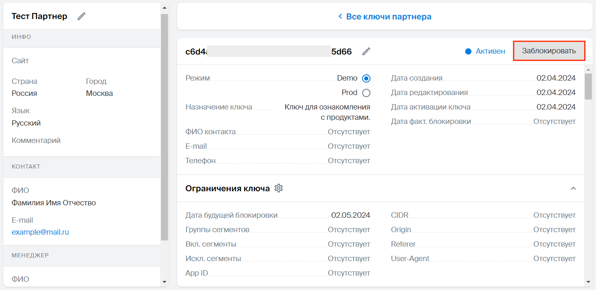The width and height of the screenshot is (596, 290).
Task: Click the Тест Партнер partner title
Action: coord(39,17)
